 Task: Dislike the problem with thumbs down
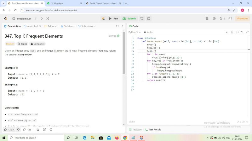(18, 129)
